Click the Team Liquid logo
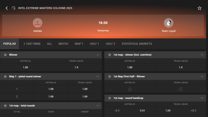 [x=168, y=23]
